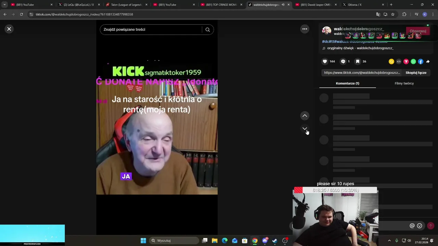
Task: Like the video with the heart icon
Action: tap(325, 61)
